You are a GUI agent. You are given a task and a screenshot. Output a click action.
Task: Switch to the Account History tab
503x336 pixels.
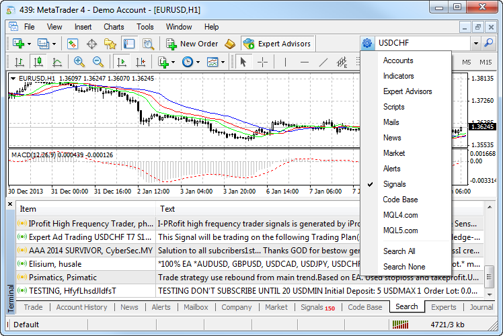[81, 307]
